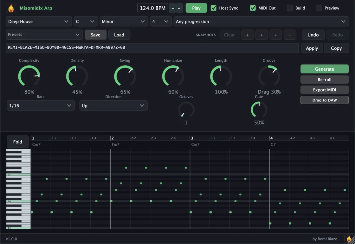The width and height of the screenshot is (355, 244).
Task: Increase BPM with the plus button
Action: point(179,8)
